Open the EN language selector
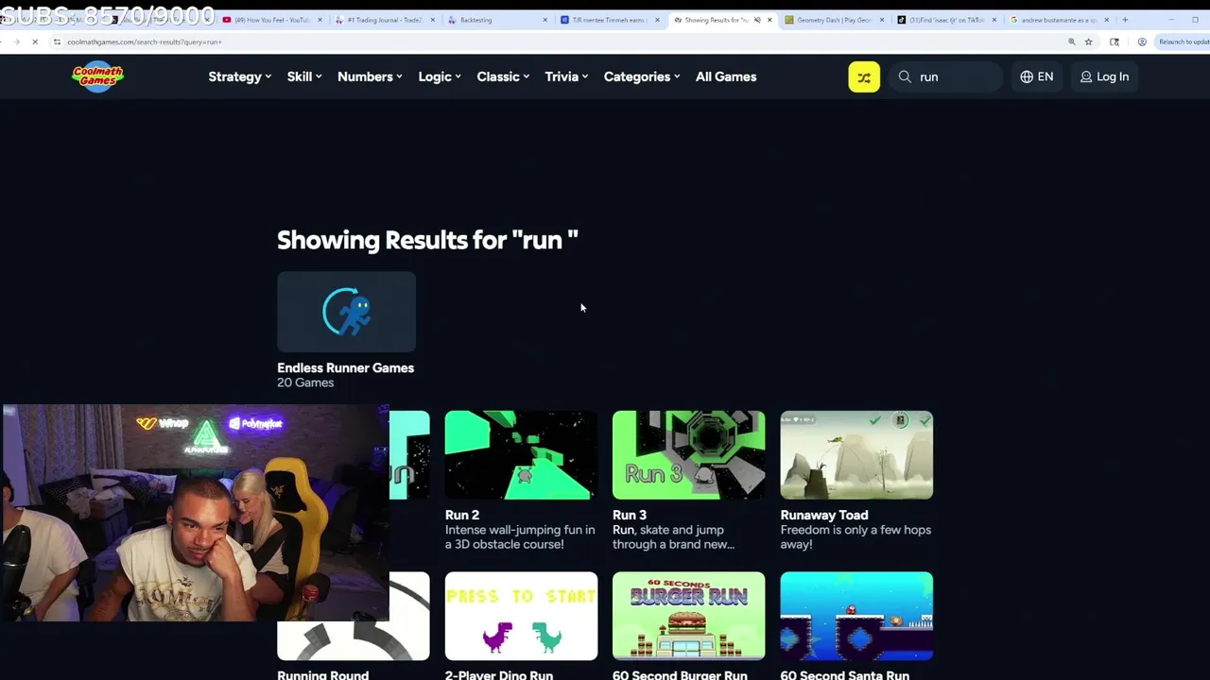 (1036, 76)
